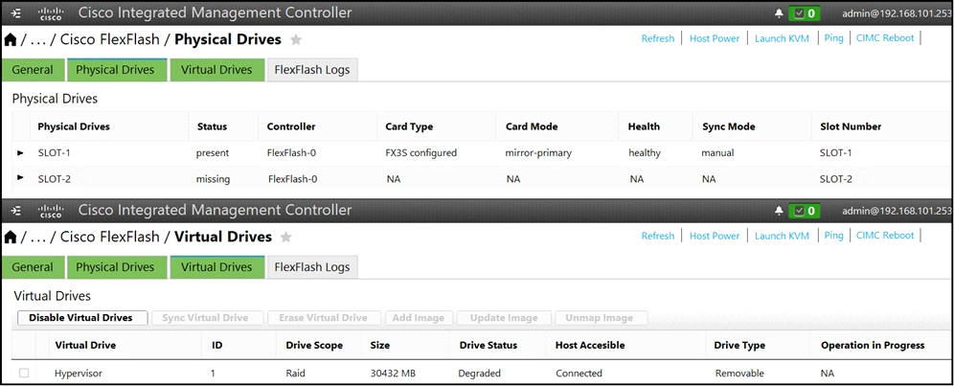Screen dimensions: 954x386
Task: Sort by the Drive Scope column header
Action: tap(314, 345)
